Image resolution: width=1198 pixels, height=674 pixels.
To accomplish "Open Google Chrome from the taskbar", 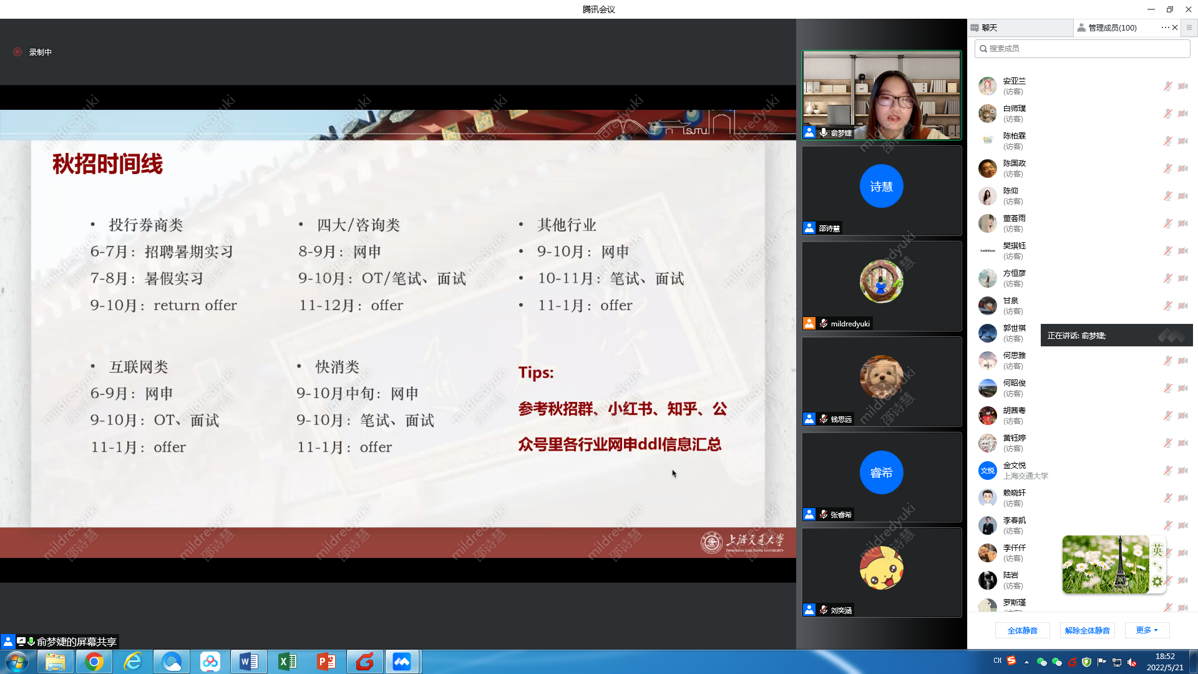I will [x=94, y=662].
